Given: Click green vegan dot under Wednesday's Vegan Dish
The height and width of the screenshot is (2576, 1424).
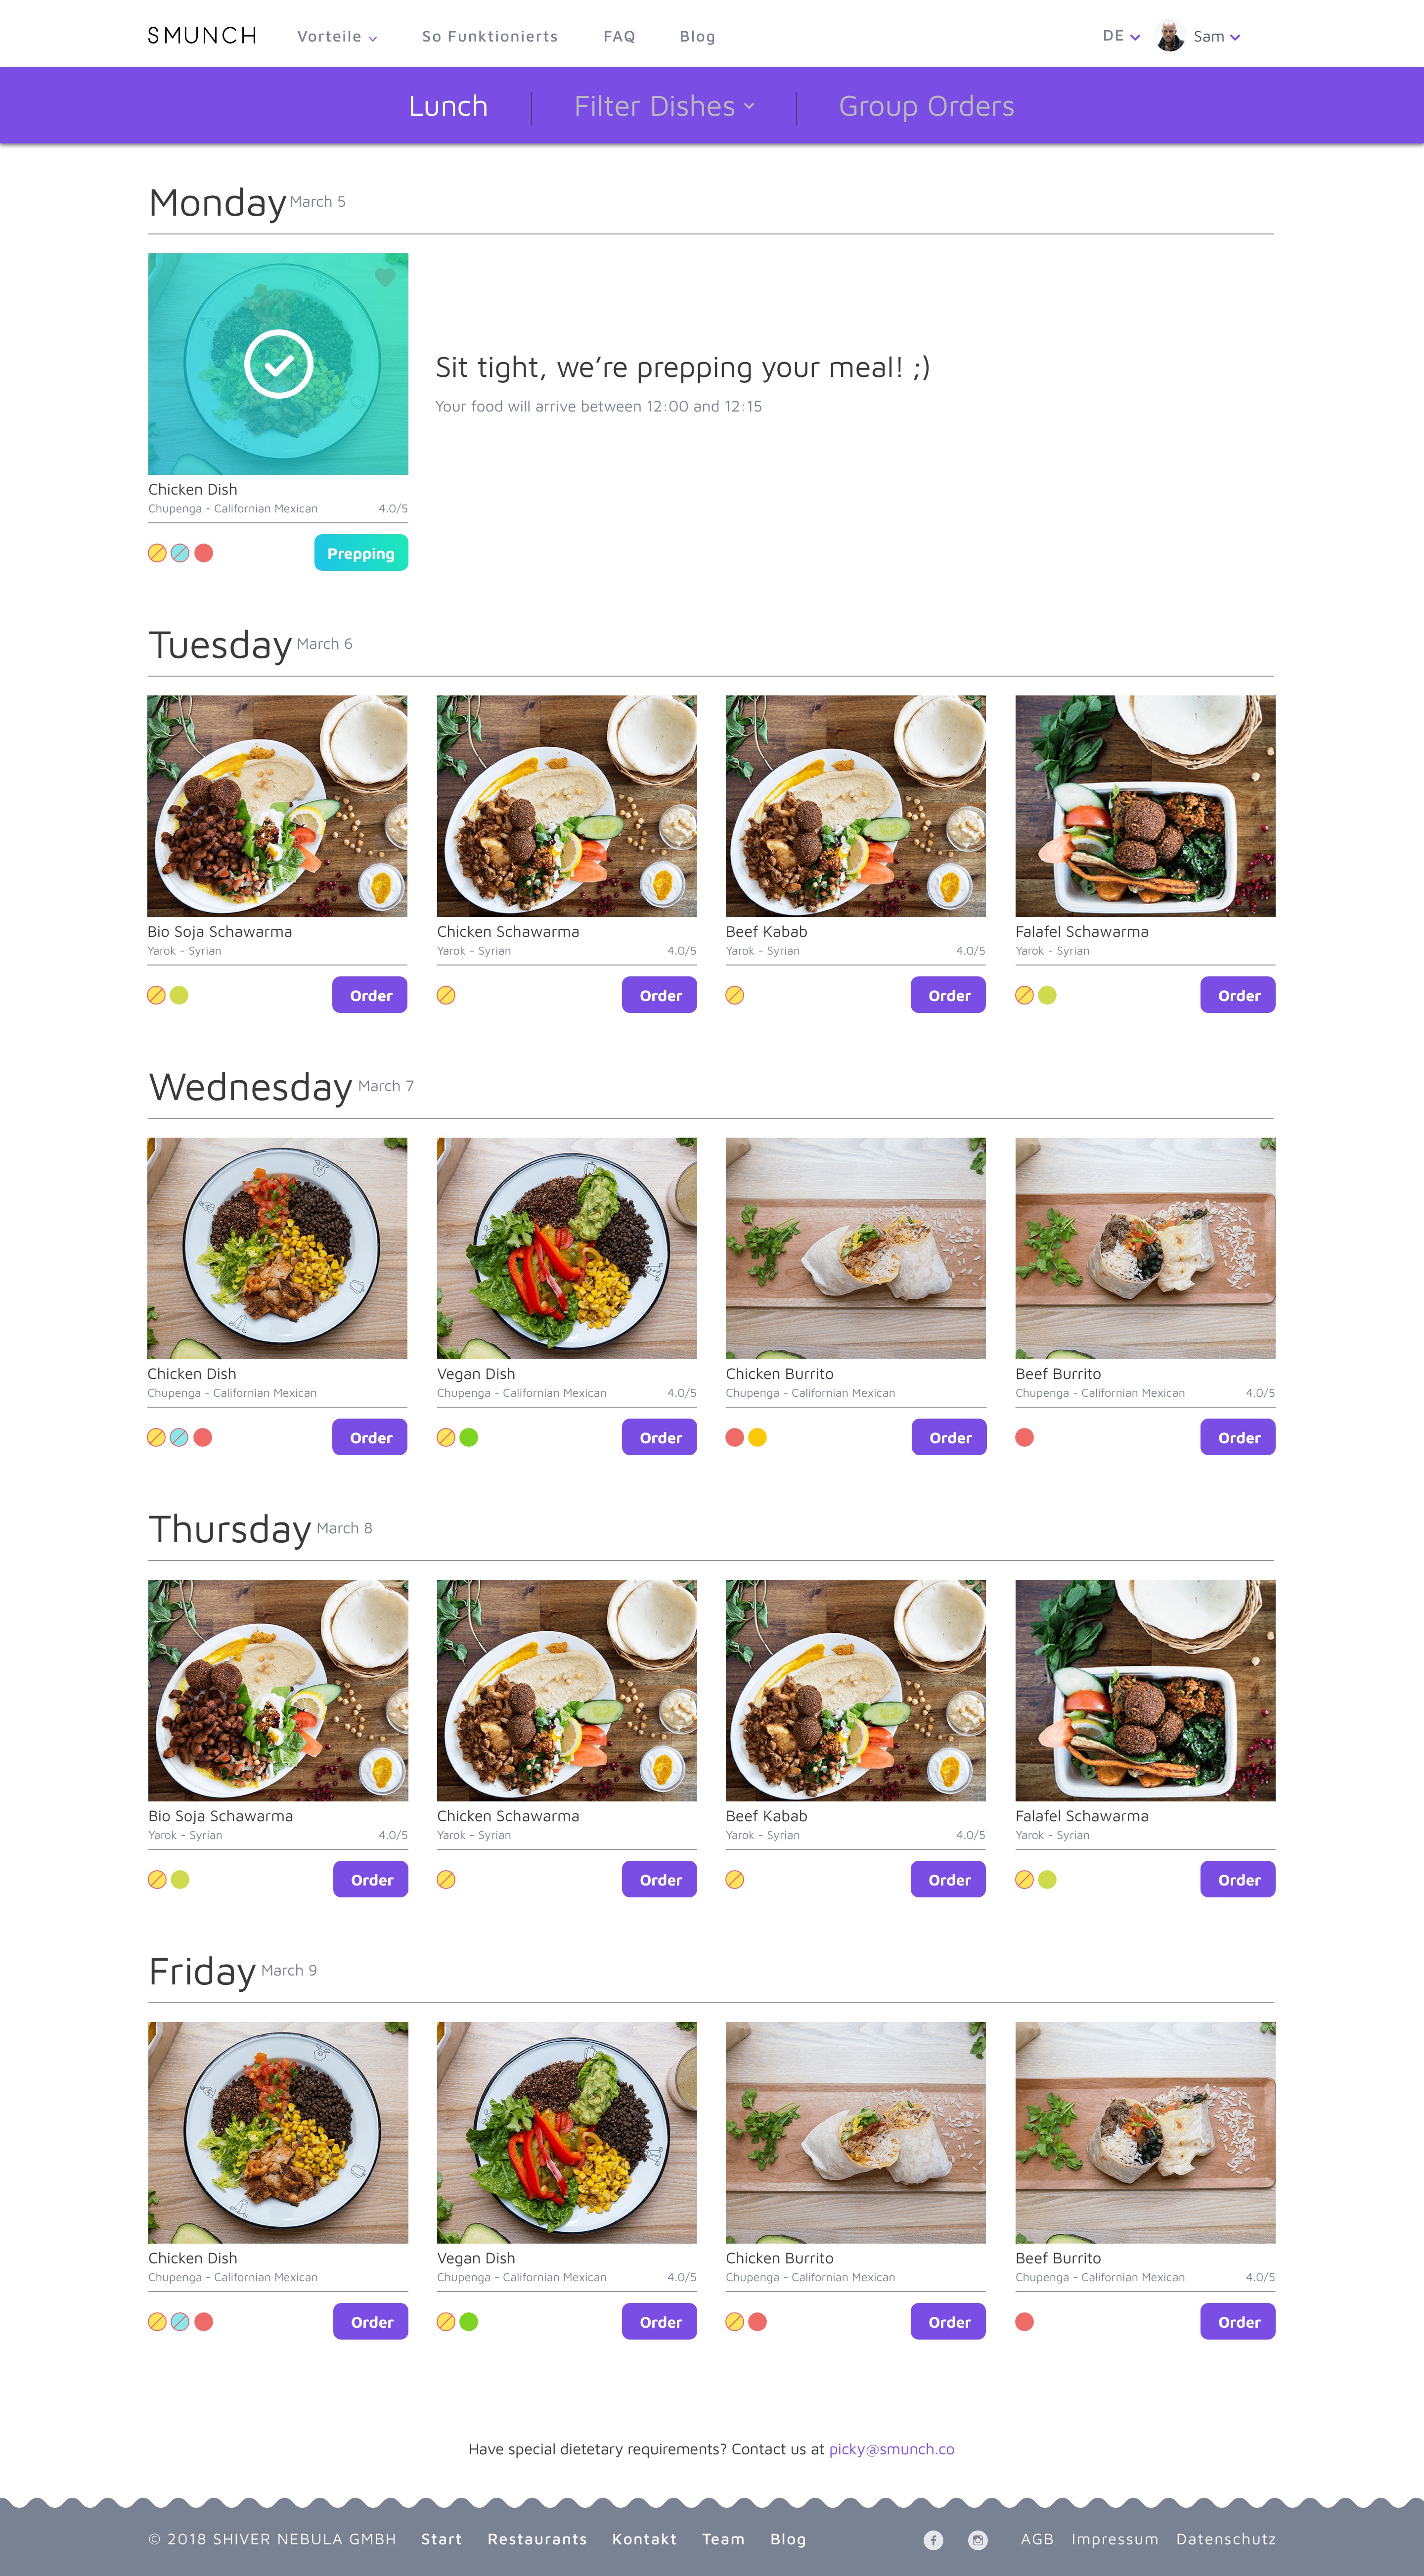Looking at the screenshot, I should [469, 1437].
